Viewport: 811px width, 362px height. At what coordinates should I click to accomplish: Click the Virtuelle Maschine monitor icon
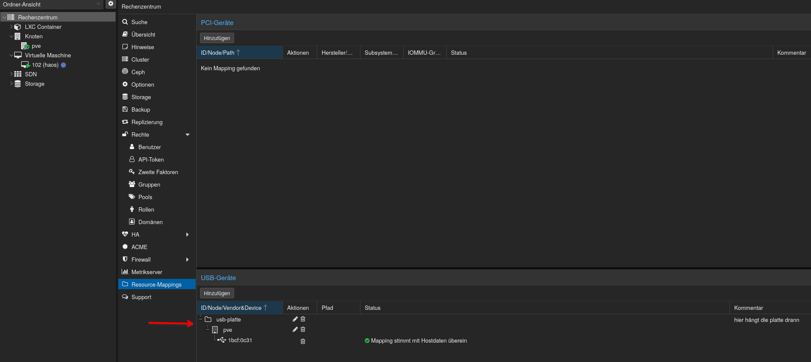pyautogui.click(x=18, y=55)
